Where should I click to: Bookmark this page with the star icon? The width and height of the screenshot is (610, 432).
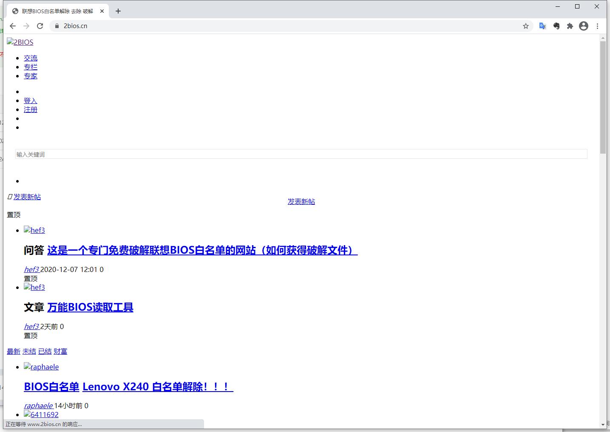pos(526,26)
